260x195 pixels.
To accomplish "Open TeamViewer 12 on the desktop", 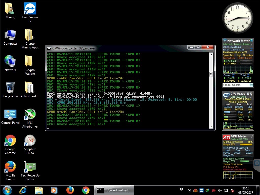I will [x=30, y=9].
